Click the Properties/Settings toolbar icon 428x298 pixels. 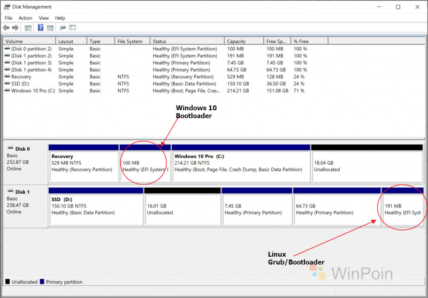72,28
